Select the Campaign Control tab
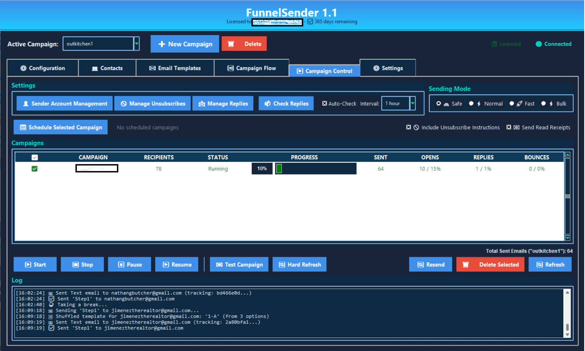Screen dimensions: 585x351 pyautogui.click(x=324, y=71)
